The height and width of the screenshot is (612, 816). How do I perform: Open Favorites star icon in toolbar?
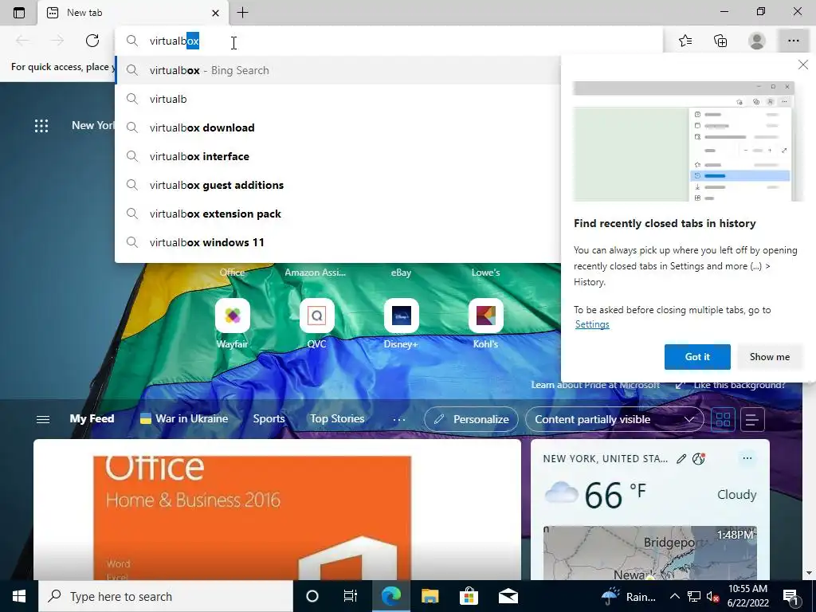pos(685,41)
